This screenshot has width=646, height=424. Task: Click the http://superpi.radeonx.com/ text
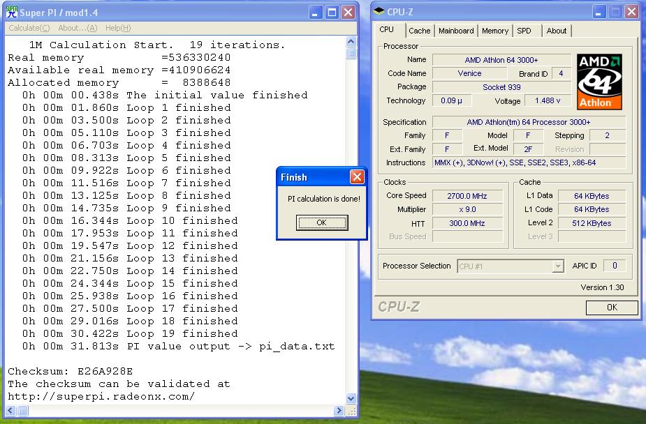click(x=101, y=396)
